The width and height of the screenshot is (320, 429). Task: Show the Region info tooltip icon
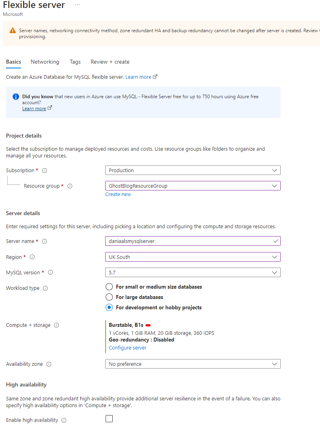[x=32, y=257]
